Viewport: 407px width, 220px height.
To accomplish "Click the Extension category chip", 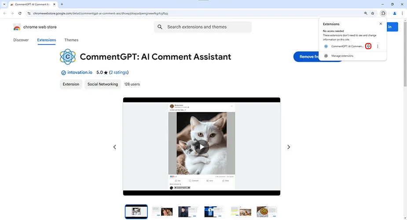I will point(71,84).
